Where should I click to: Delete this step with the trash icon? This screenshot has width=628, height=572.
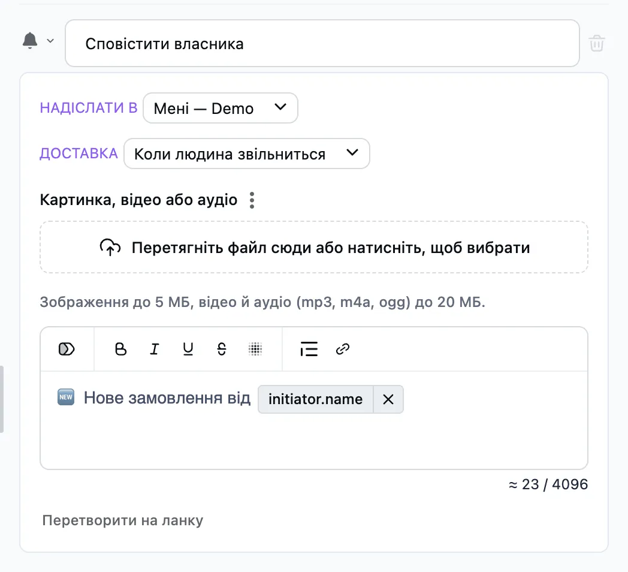[x=596, y=43]
